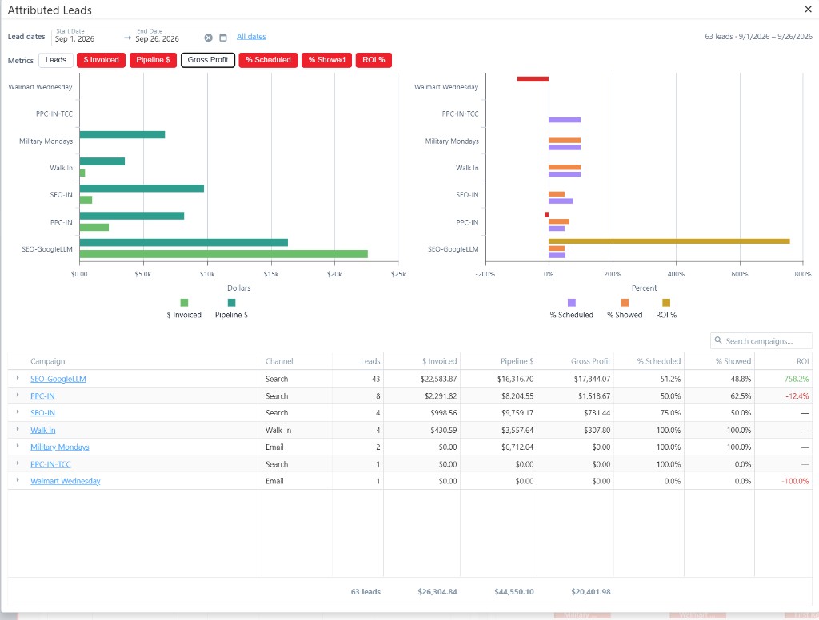Click the All dates link
This screenshot has height=620, width=819.
click(x=251, y=37)
